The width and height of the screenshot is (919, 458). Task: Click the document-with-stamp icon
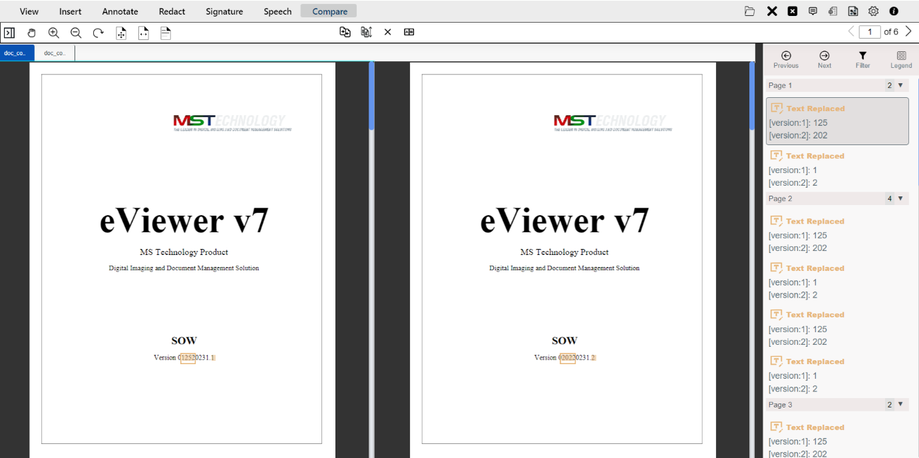[832, 11]
